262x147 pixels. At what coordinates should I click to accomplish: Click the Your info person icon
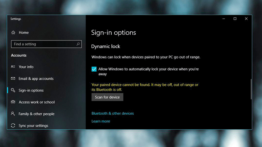tap(13, 67)
